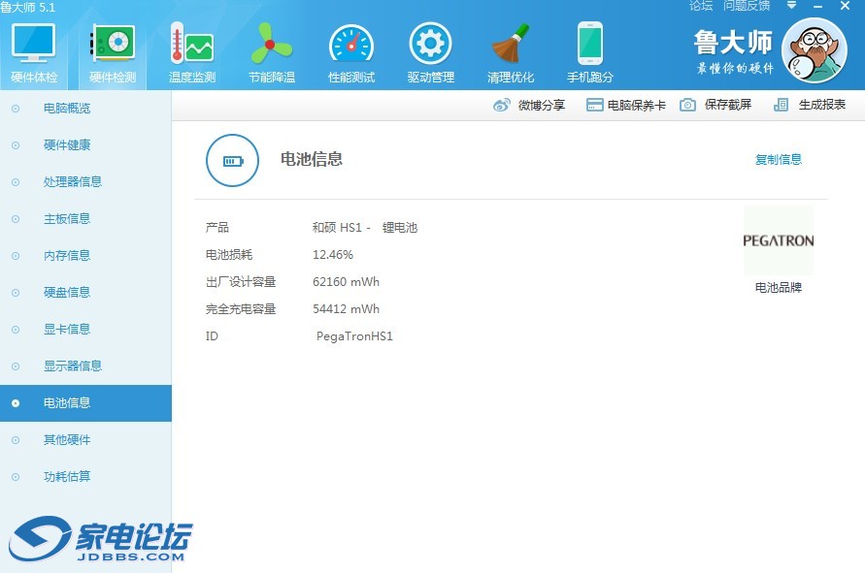
Task: Open 清理优化 broom icon
Action: [x=511, y=43]
